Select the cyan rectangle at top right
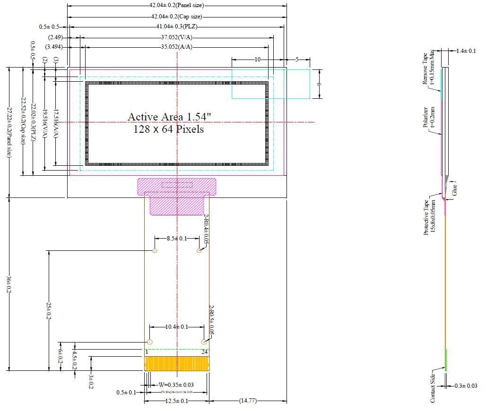This screenshot has width=495, height=411. click(270, 83)
